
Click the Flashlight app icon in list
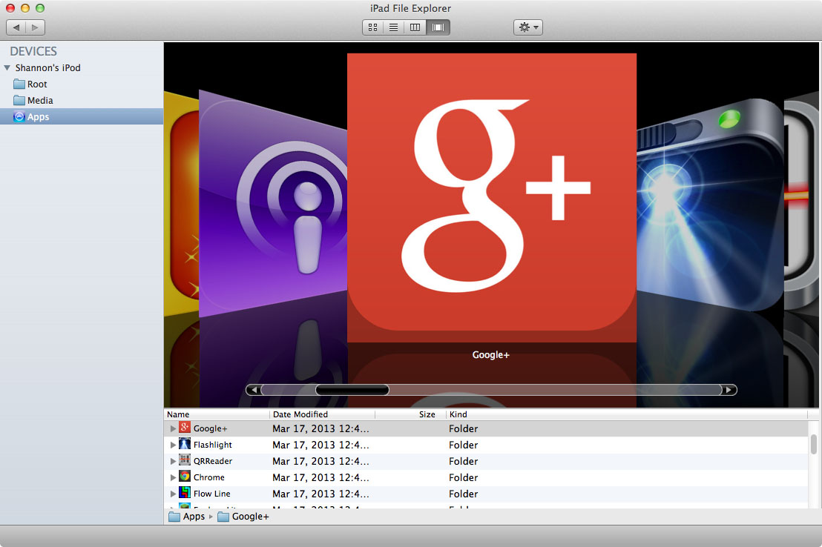tap(185, 444)
